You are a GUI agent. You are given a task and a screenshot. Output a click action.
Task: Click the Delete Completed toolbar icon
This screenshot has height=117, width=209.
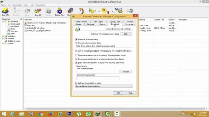(59, 12)
